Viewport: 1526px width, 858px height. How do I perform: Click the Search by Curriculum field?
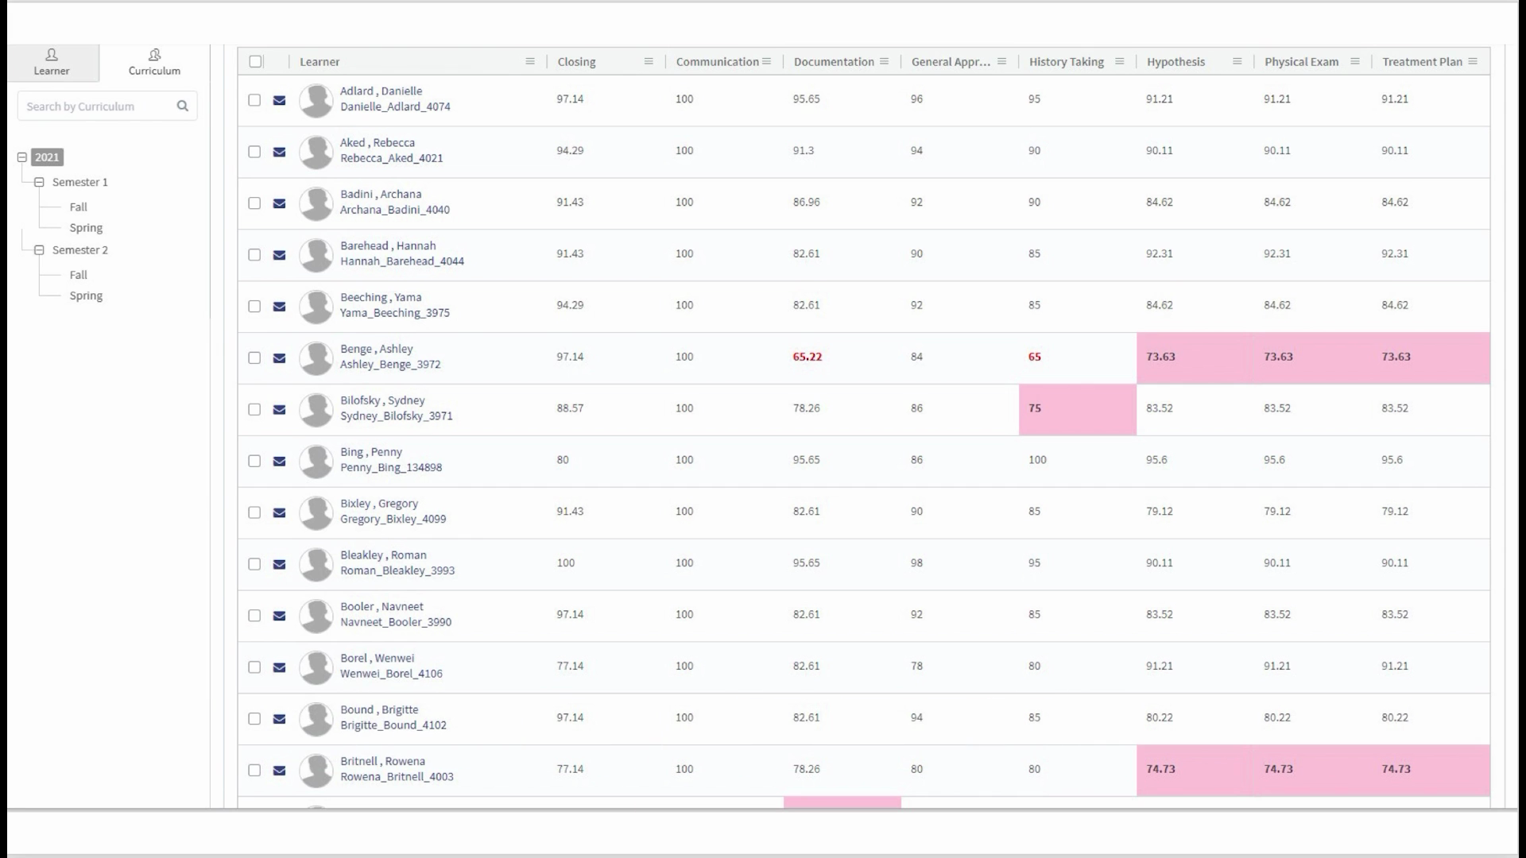(x=95, y=106)
